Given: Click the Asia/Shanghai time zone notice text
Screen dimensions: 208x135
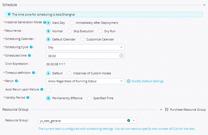Looking at the screenshot, I should [x=44, y=14].
